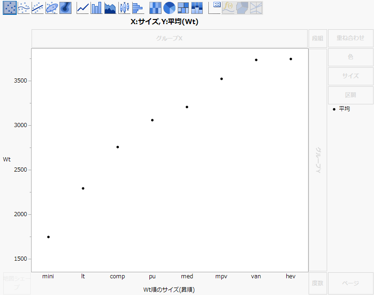Select the data point for comp

click(x=117, y=147)
